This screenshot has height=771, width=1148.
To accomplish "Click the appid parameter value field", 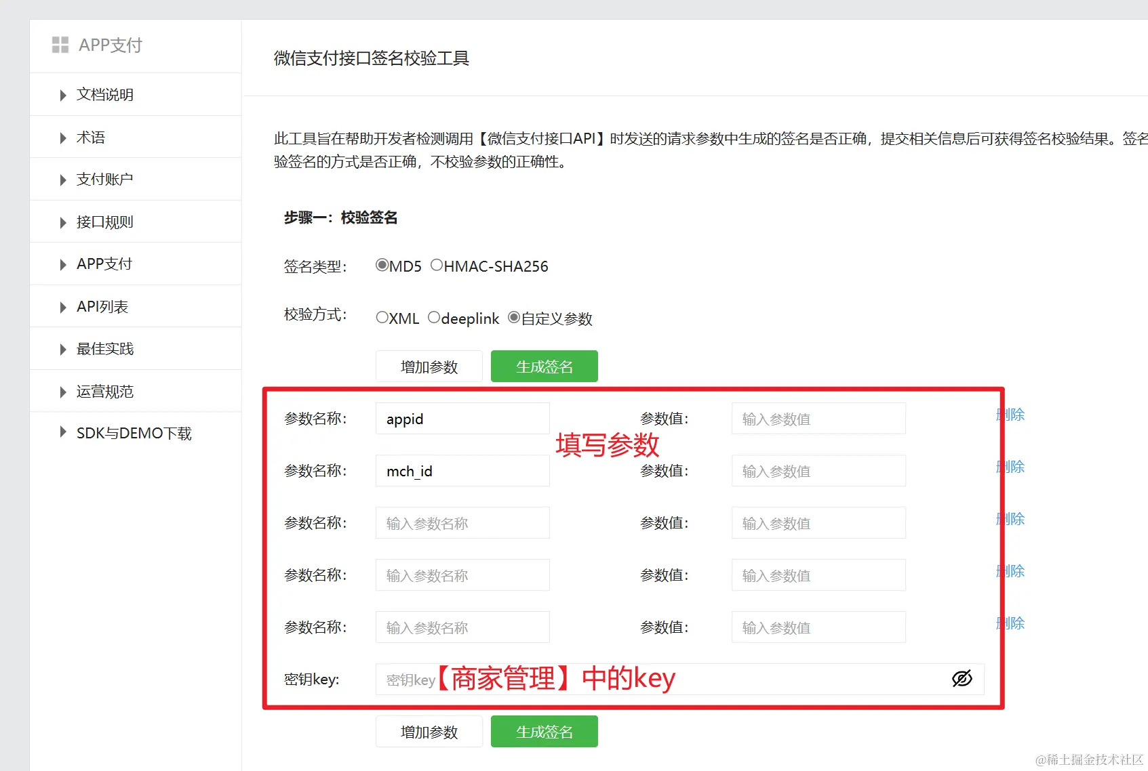I will pyautogui.click(x=818, y=418).
